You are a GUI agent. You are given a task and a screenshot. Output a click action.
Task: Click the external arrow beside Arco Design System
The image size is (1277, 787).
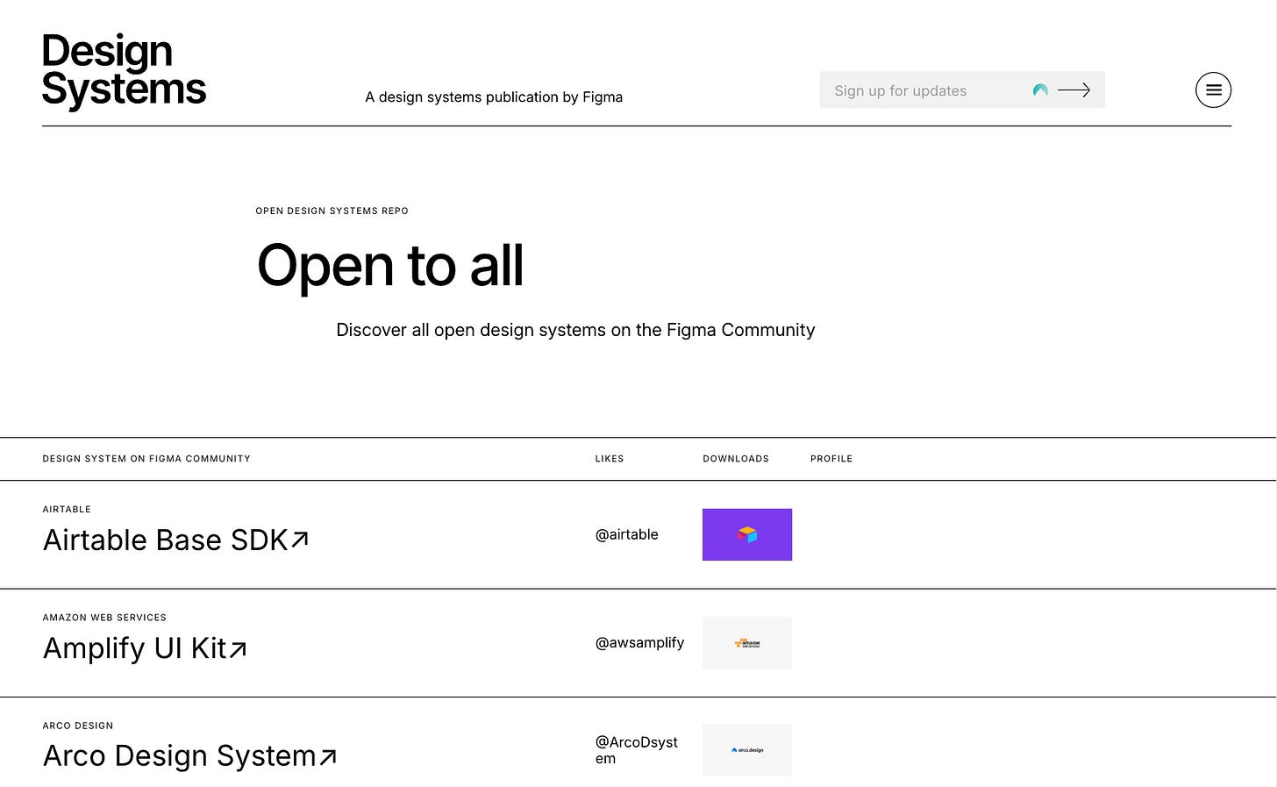click(328, 756)
